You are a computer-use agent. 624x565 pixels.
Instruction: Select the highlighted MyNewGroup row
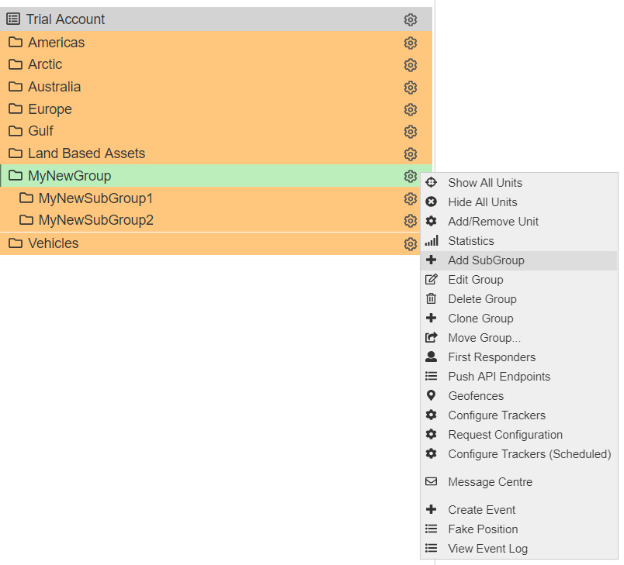[x=216, y=176]
